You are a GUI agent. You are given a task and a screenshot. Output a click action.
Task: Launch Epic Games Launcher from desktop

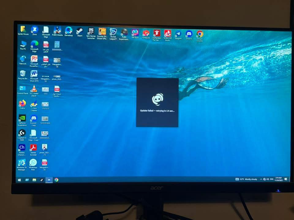91,32
